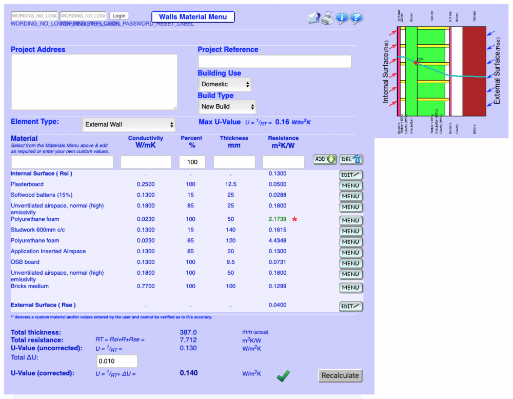Image resolution: width=513 pixels, height=399 pixels.
Task: Open MENU for 50mm Polyurethane foam row
Action: pyautogui.click(x=351, y=221)
